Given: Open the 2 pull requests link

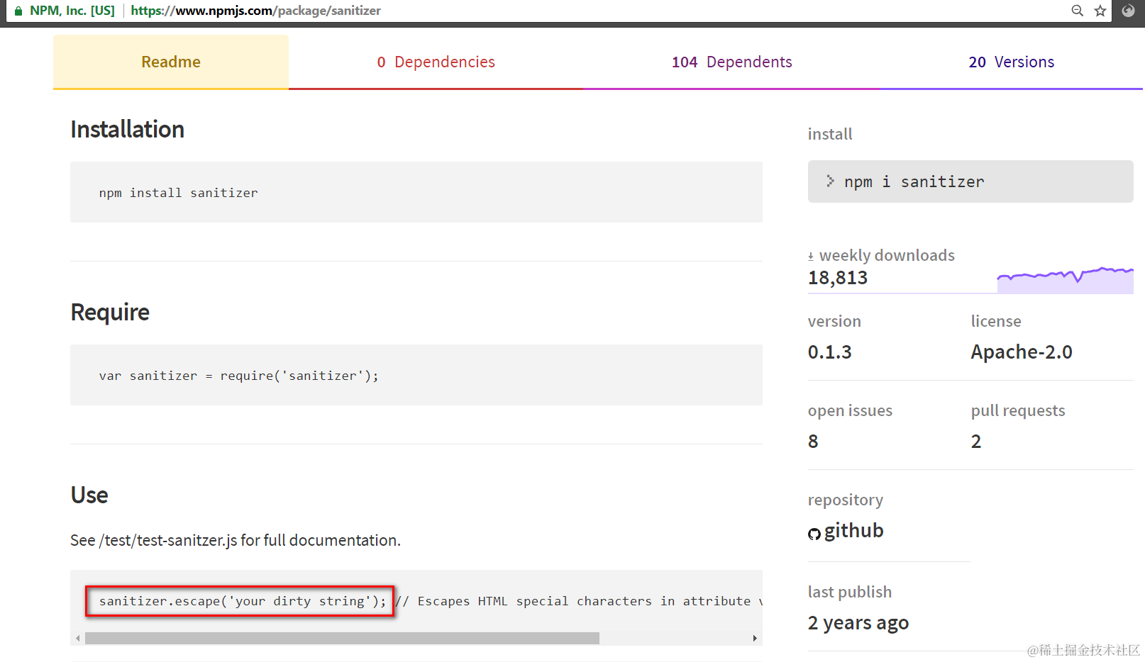Looking at the screenshot, I should coord(976,442).
